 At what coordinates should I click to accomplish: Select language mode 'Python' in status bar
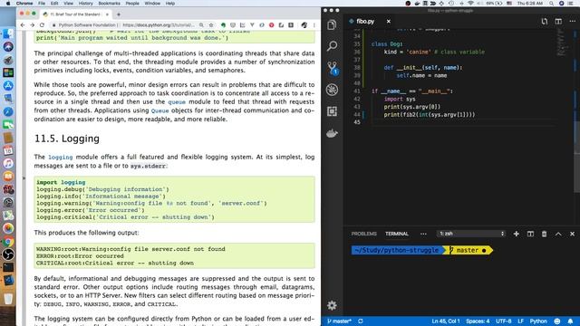click(538, 321)
